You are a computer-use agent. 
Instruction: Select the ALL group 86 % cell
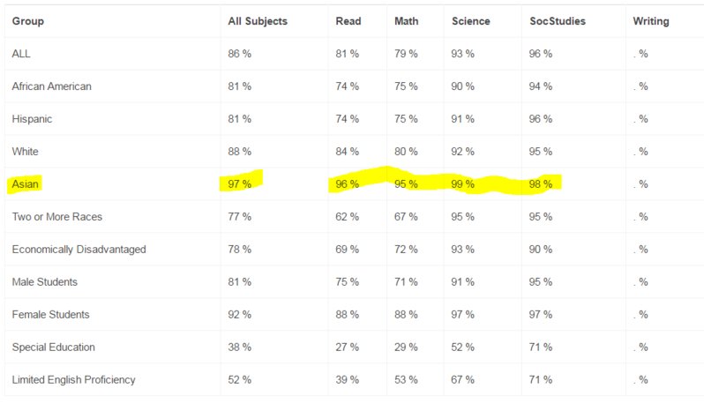pos(239,54)
